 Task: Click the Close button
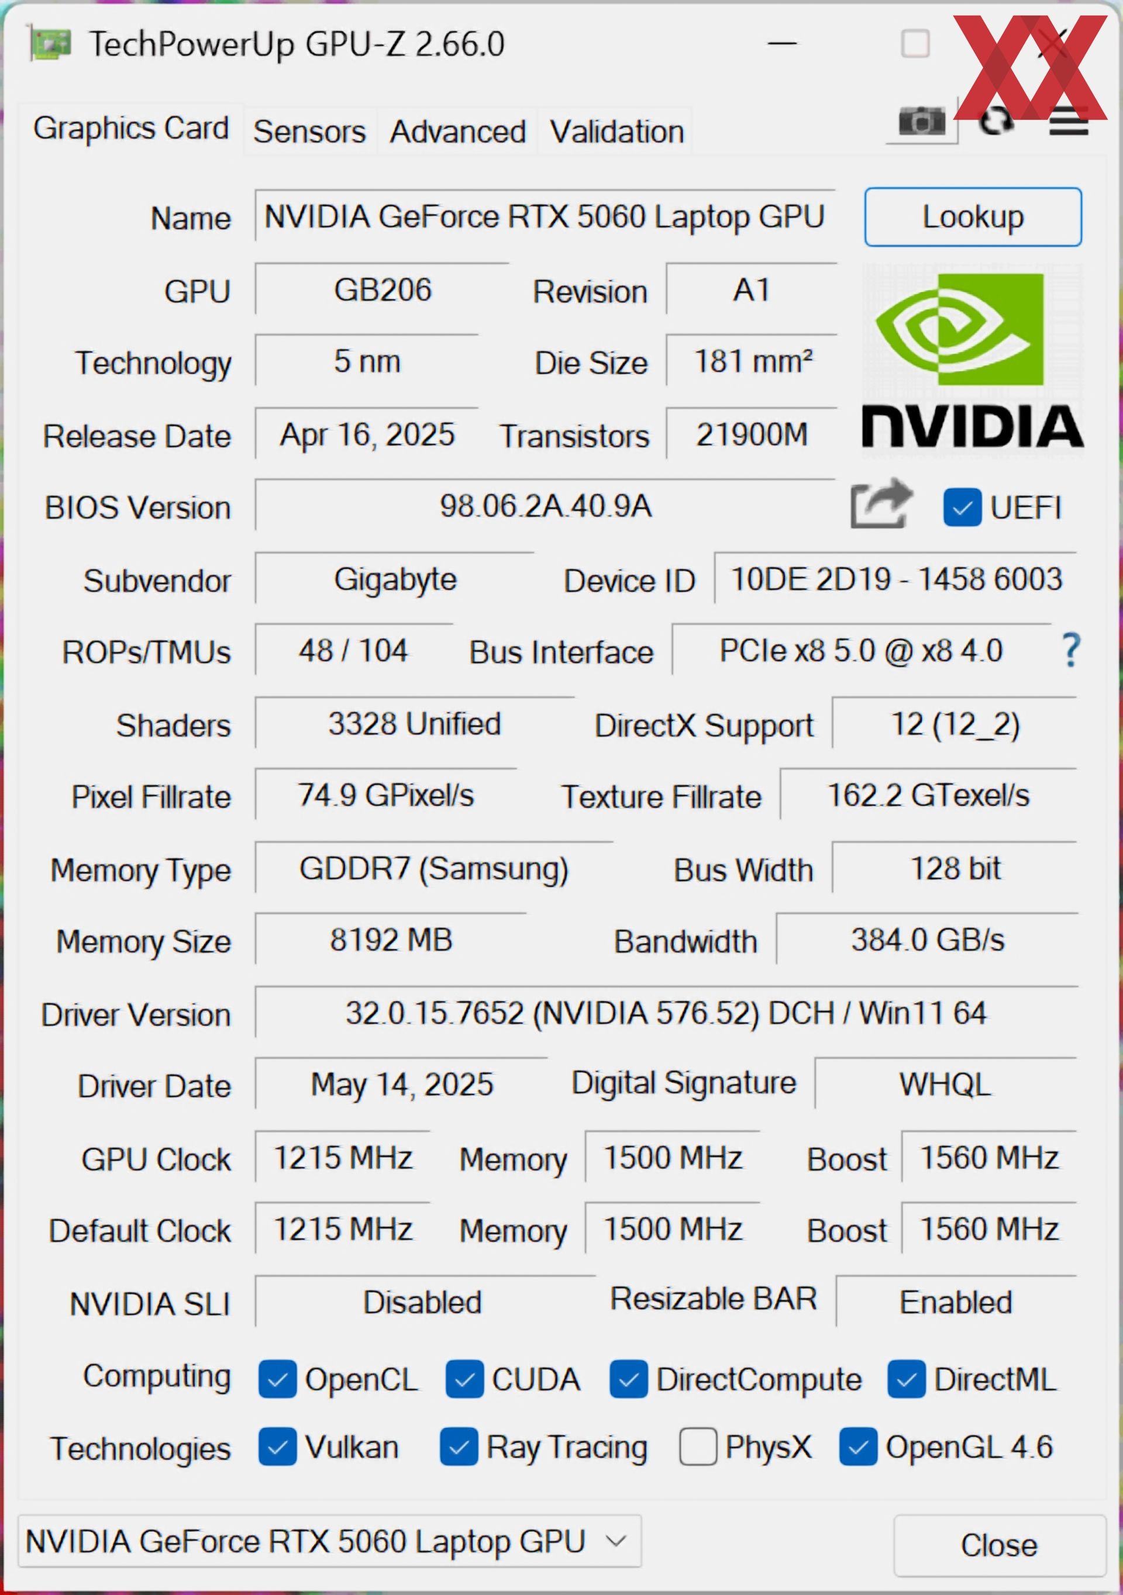(998, 1546)
